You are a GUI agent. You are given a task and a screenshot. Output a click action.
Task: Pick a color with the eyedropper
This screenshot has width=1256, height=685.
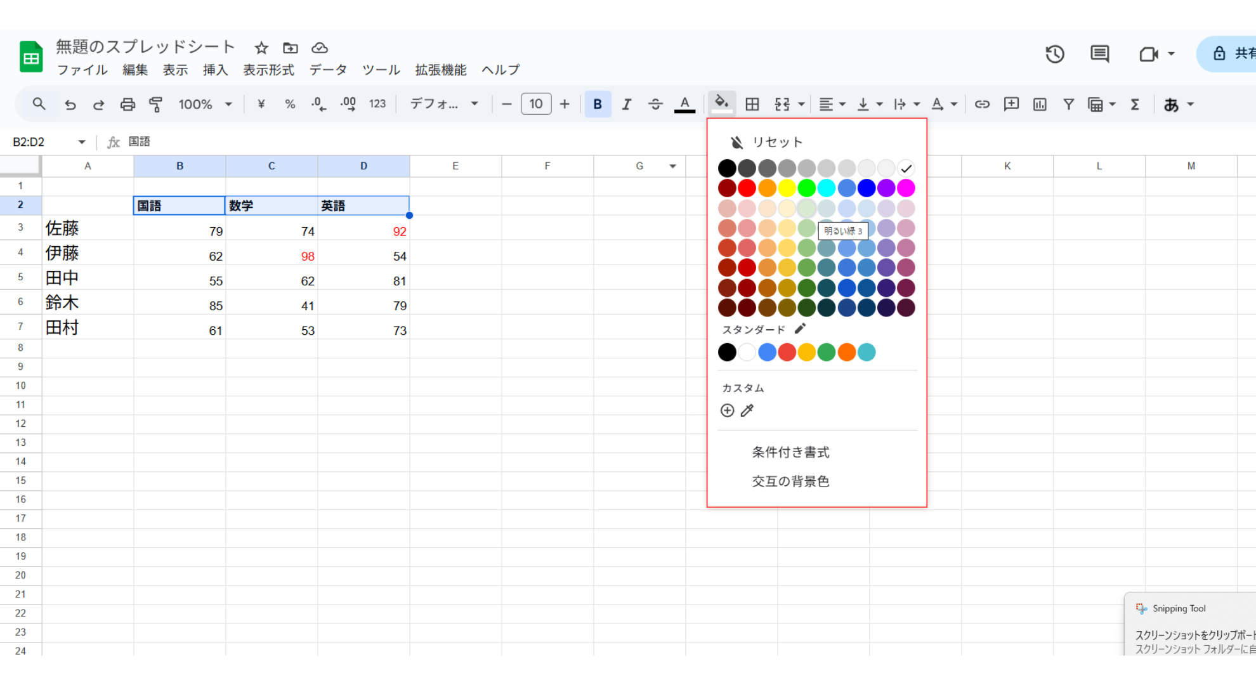coord(747,410)
